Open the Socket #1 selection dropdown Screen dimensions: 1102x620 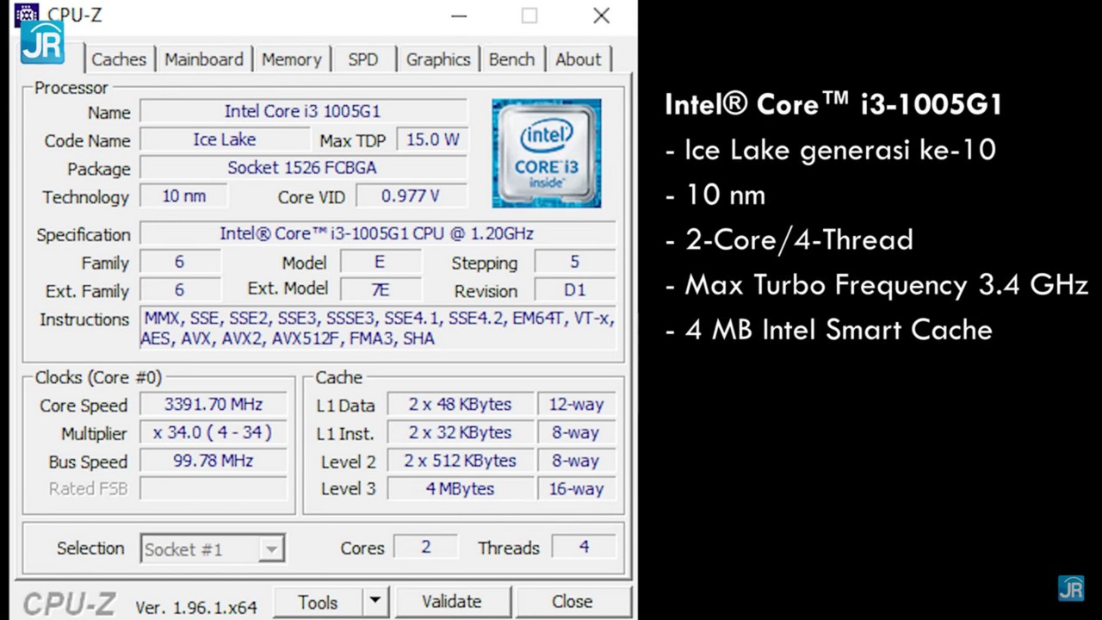(271, 549)
